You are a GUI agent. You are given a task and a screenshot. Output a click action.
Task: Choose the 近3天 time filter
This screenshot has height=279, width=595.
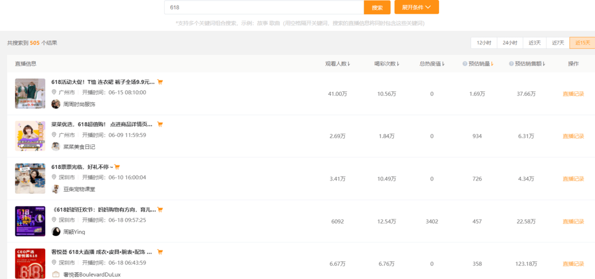click(534, 43)
